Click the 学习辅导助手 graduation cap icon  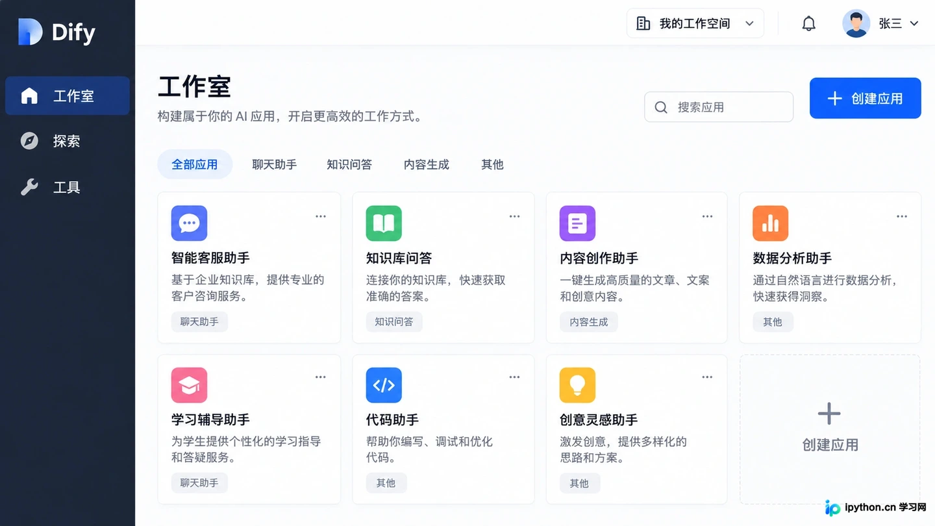(x=189, y=385)
